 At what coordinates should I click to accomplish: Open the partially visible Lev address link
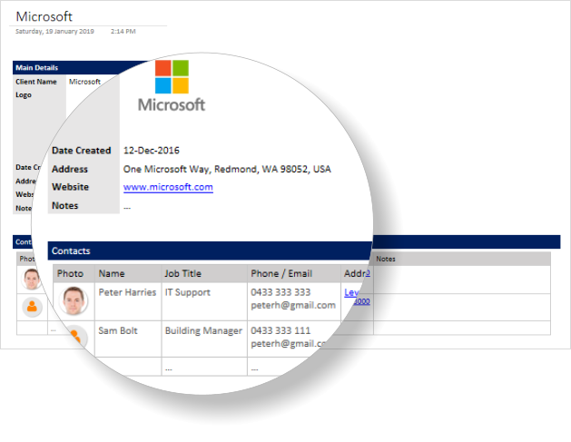[x=351, y=292]
